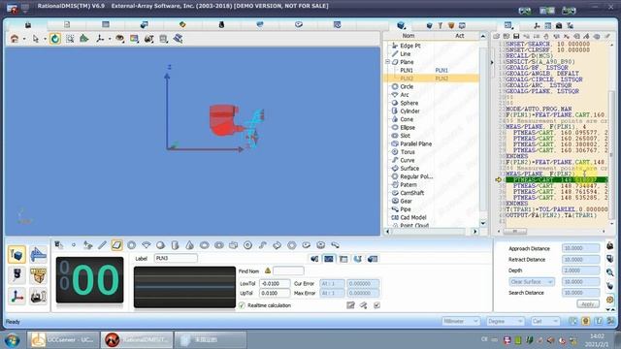Image resolution: width=621 pixels, height=349 pixels.
Task: Open RationalDMIS taskbar button
Action: tap(137, 340)
